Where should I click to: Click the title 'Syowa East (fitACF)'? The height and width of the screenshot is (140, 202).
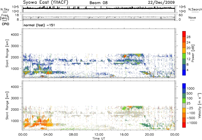click(x=46, y=2)
